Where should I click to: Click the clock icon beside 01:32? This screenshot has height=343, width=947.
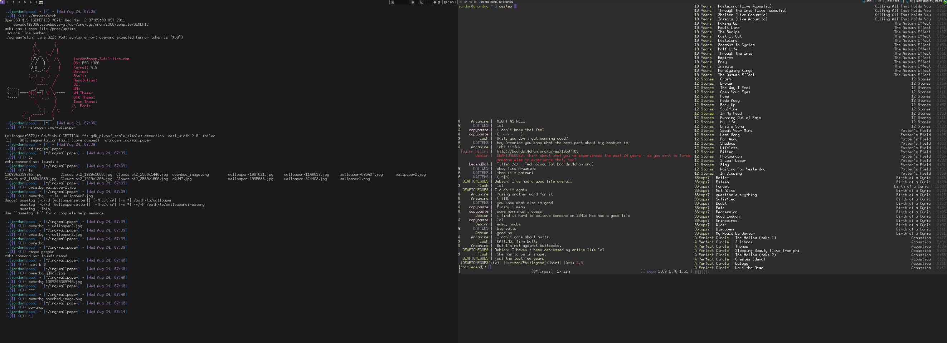445,2
